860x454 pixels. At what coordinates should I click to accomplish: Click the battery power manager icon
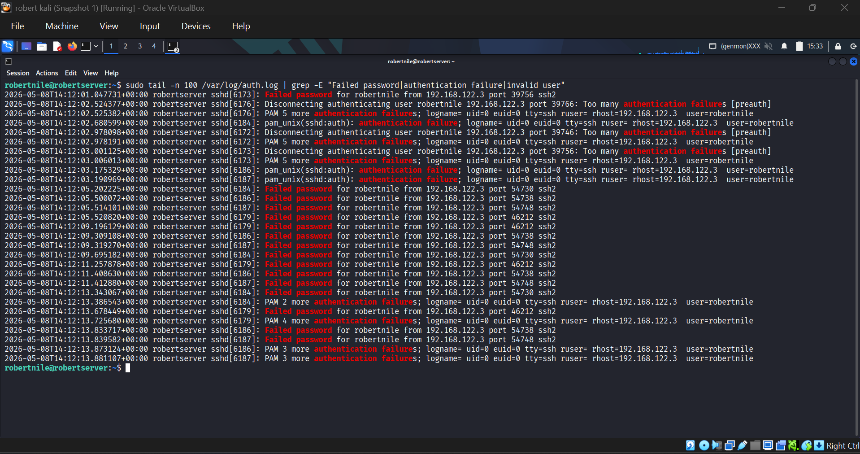[x=799, y=46]
